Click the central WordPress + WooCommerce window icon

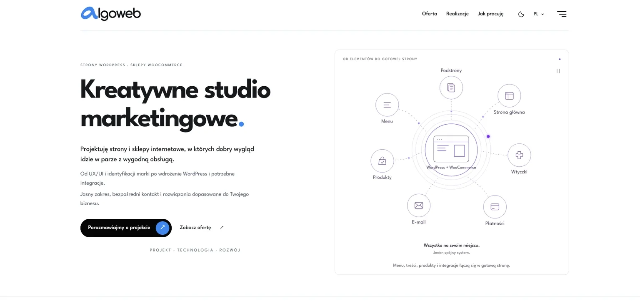[x=451, y=149]
